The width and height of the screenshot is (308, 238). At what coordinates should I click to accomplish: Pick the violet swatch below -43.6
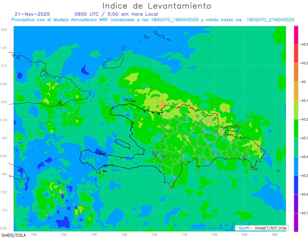[296, 204]
